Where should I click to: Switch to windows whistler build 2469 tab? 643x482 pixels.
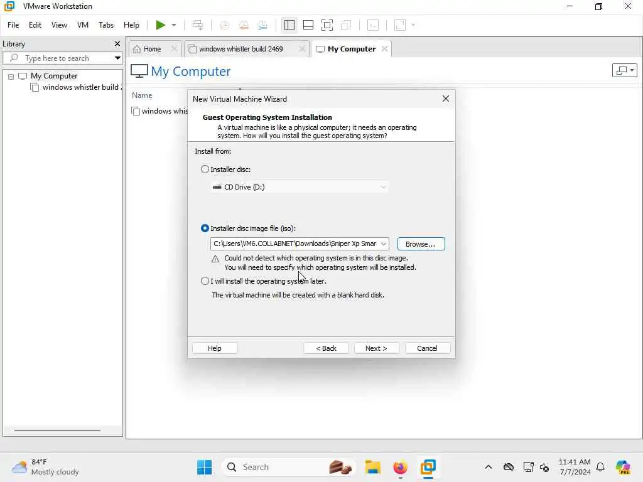tap(240, 49)
